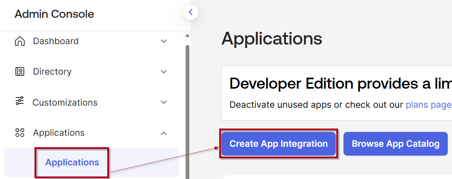Collapse the Applications section chevron
The width and height of the screenshot is (452, 179).
click(163, 133)
